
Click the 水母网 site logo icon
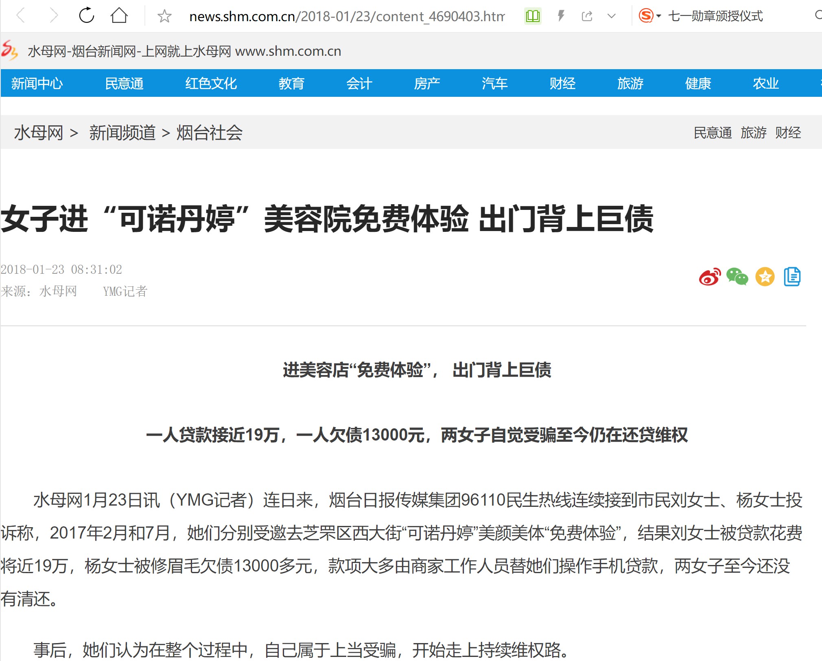(10, 50)
